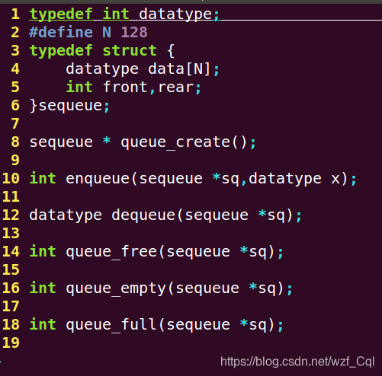Screen dimensions: 382x376
Task: Click the 'queue_empty' function name
Action: [x=116, y=288]
